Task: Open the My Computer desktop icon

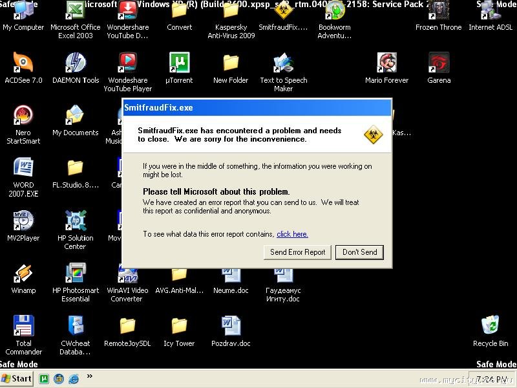Action: [23, 16]
